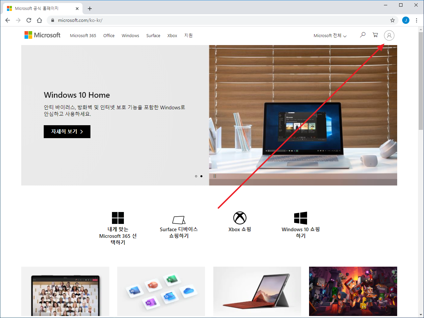
Task: Click the Windows 10 Home heading
Action: pos(77,95)
